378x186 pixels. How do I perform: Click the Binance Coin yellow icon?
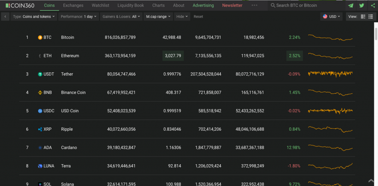(x=40, y=93)
